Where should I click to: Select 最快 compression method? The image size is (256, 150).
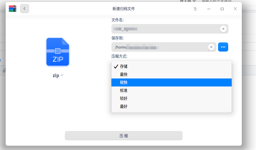click(172, 74)
